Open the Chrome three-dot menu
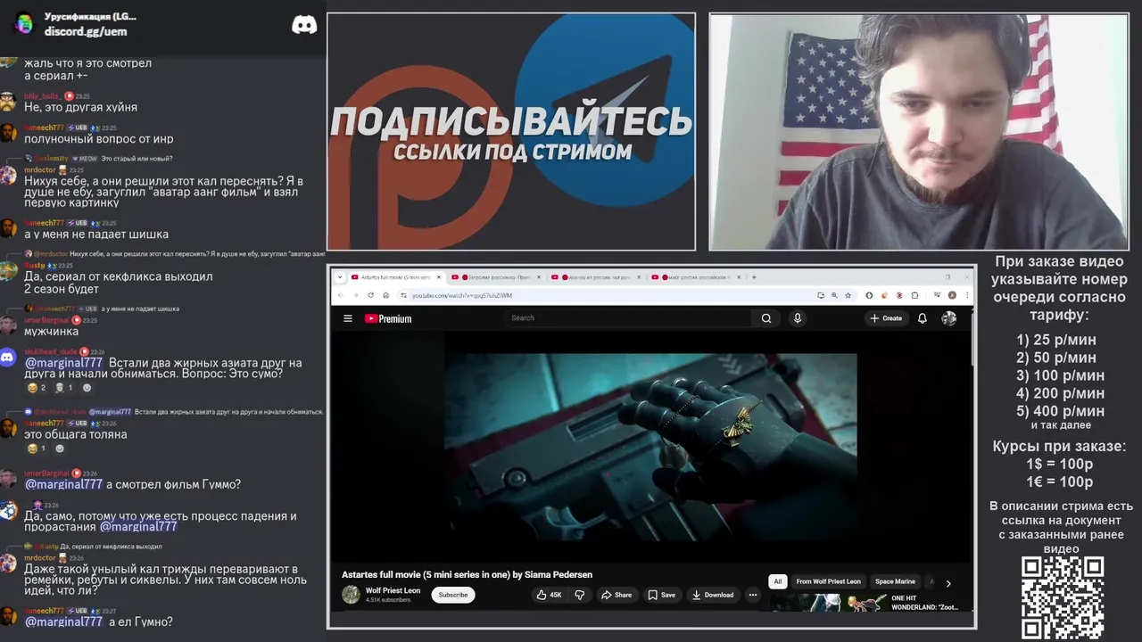1142x642 pixels. coord(967,295)
